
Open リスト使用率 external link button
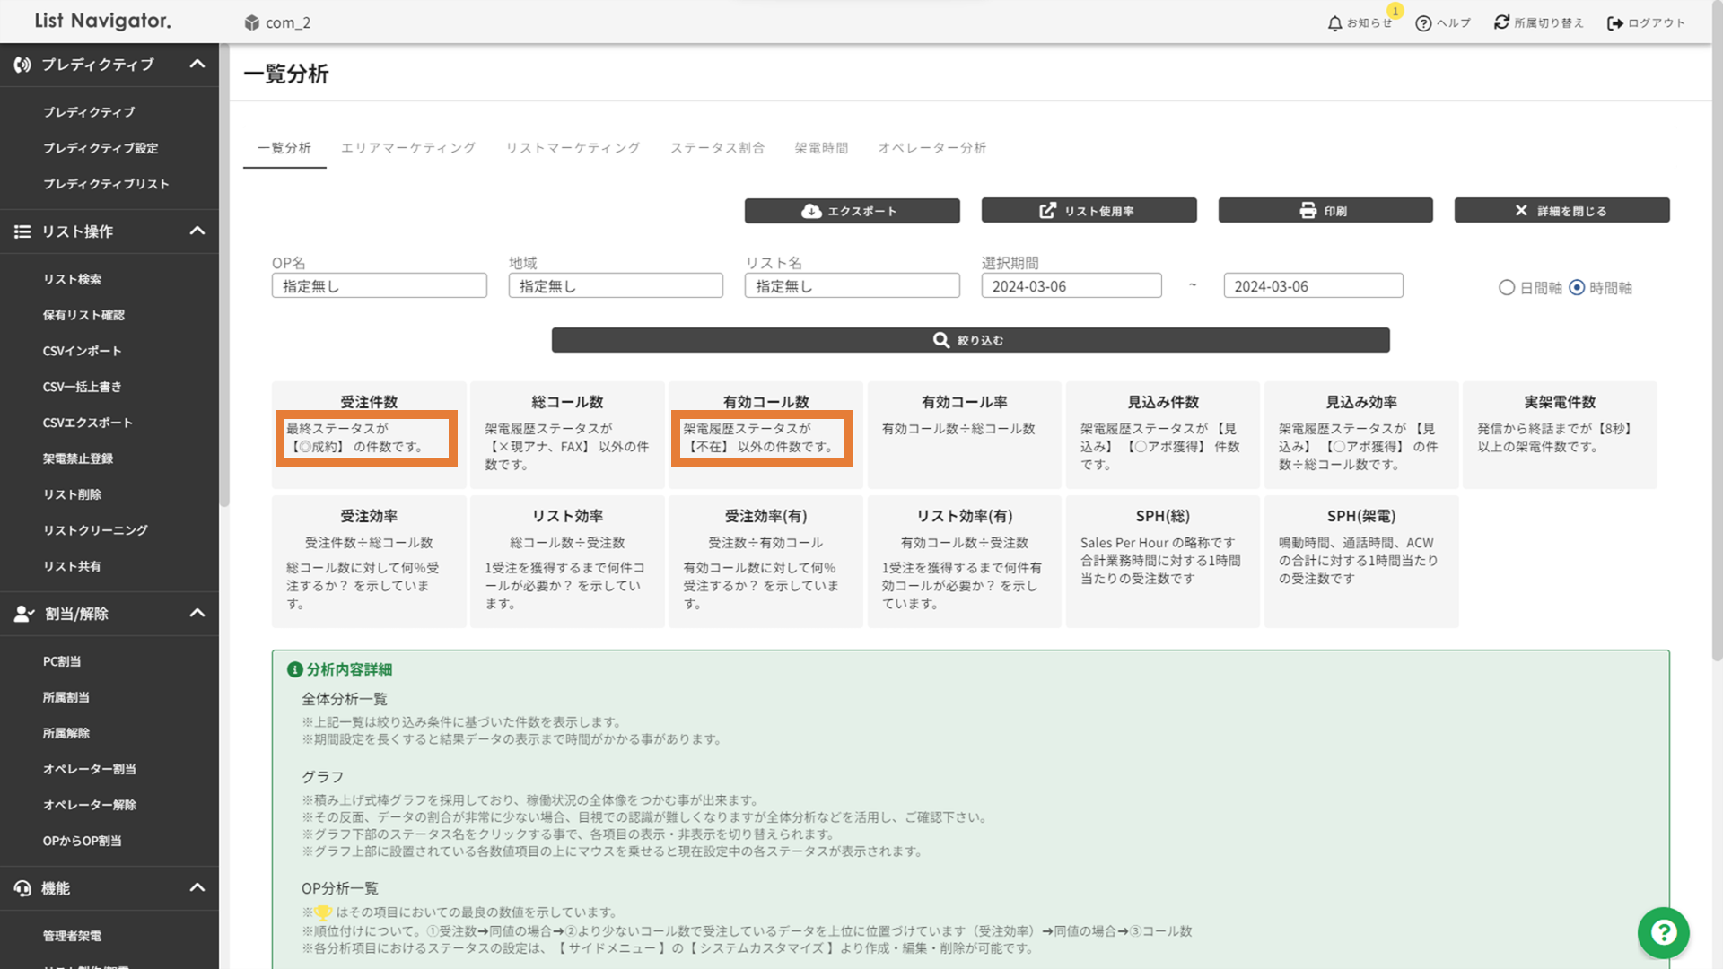tap(1089, 211)
